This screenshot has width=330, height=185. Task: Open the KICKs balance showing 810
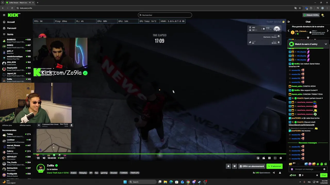293,175
